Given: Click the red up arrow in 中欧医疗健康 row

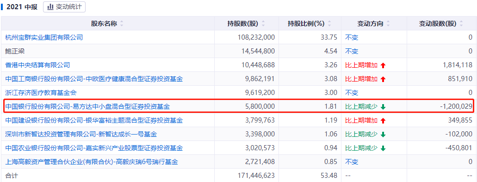Looking at the screenshot, I should click(383, 79).
